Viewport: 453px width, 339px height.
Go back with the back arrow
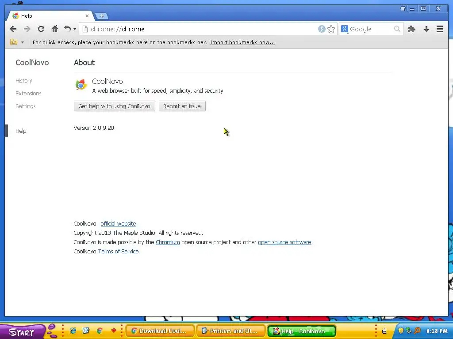(13, 29)
